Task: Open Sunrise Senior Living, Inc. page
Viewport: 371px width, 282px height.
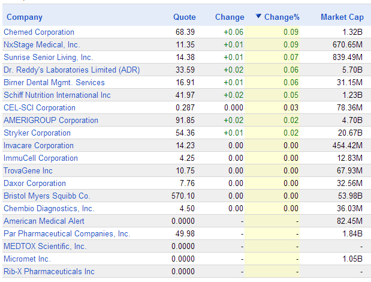Action: pos(49,57)
